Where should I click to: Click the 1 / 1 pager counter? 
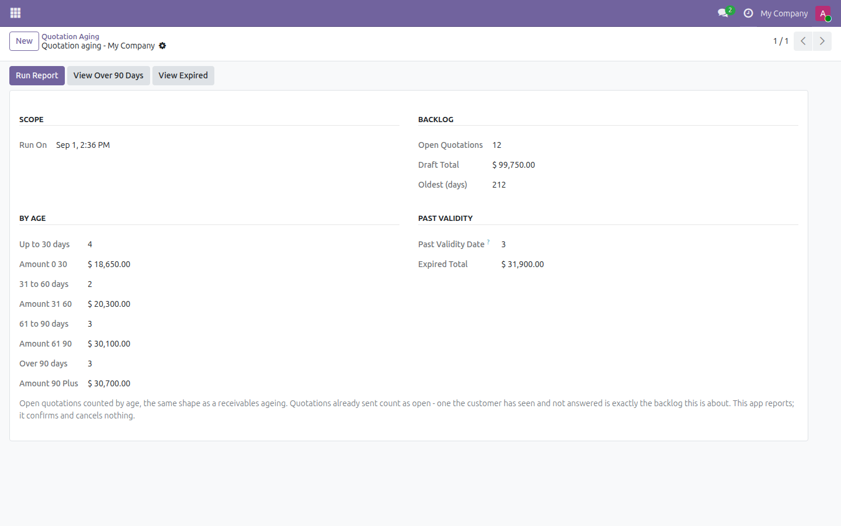(x=781, y=41)
